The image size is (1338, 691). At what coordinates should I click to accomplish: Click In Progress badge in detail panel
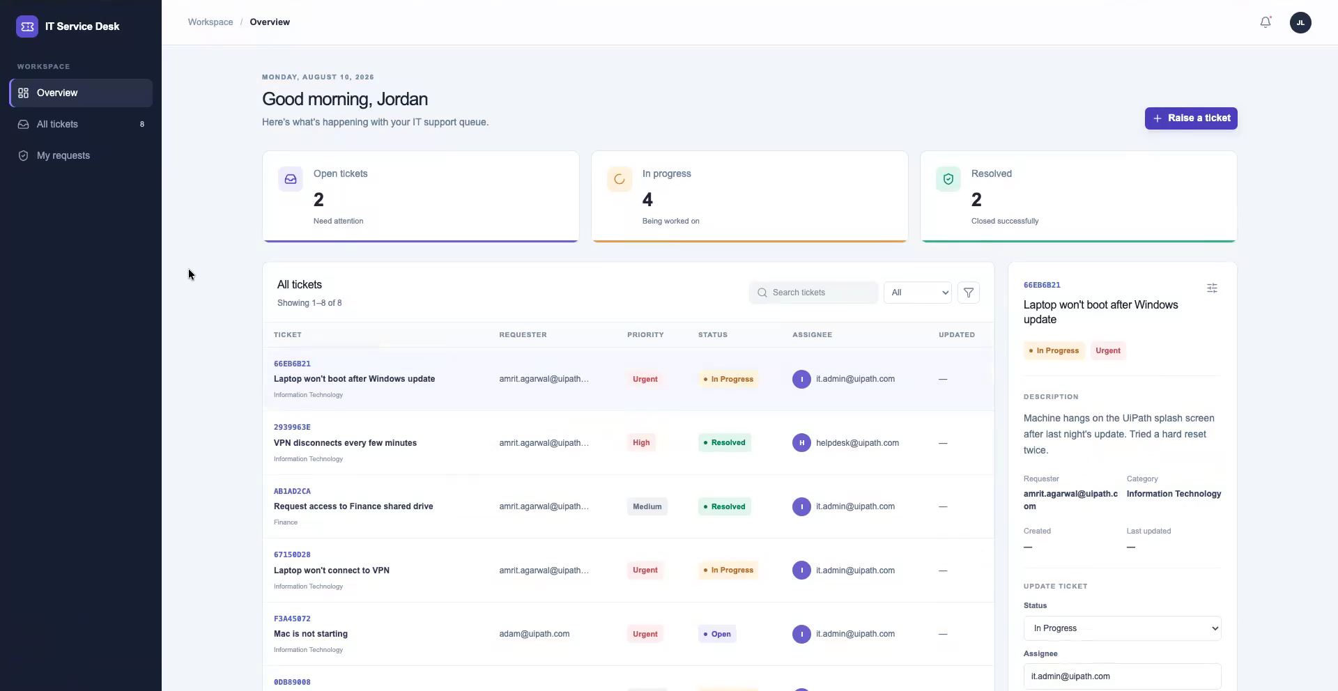coord(1054,350)
